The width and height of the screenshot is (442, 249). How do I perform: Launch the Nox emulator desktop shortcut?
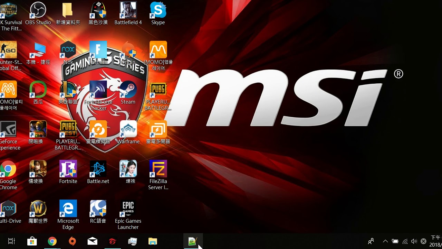[x=68, y=53]
